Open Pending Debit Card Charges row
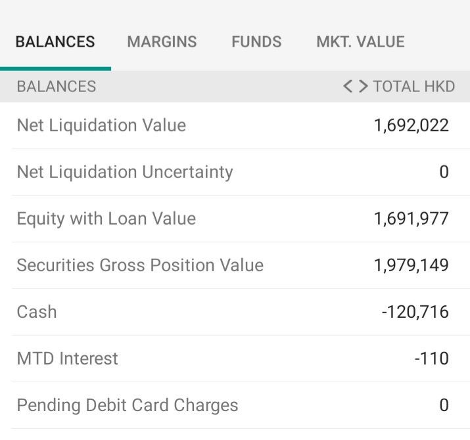This screenshot has height=440, width=470. point(235,405)
